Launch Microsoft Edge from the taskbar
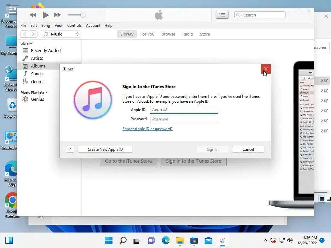331x248 pixels. coord(166,240)
